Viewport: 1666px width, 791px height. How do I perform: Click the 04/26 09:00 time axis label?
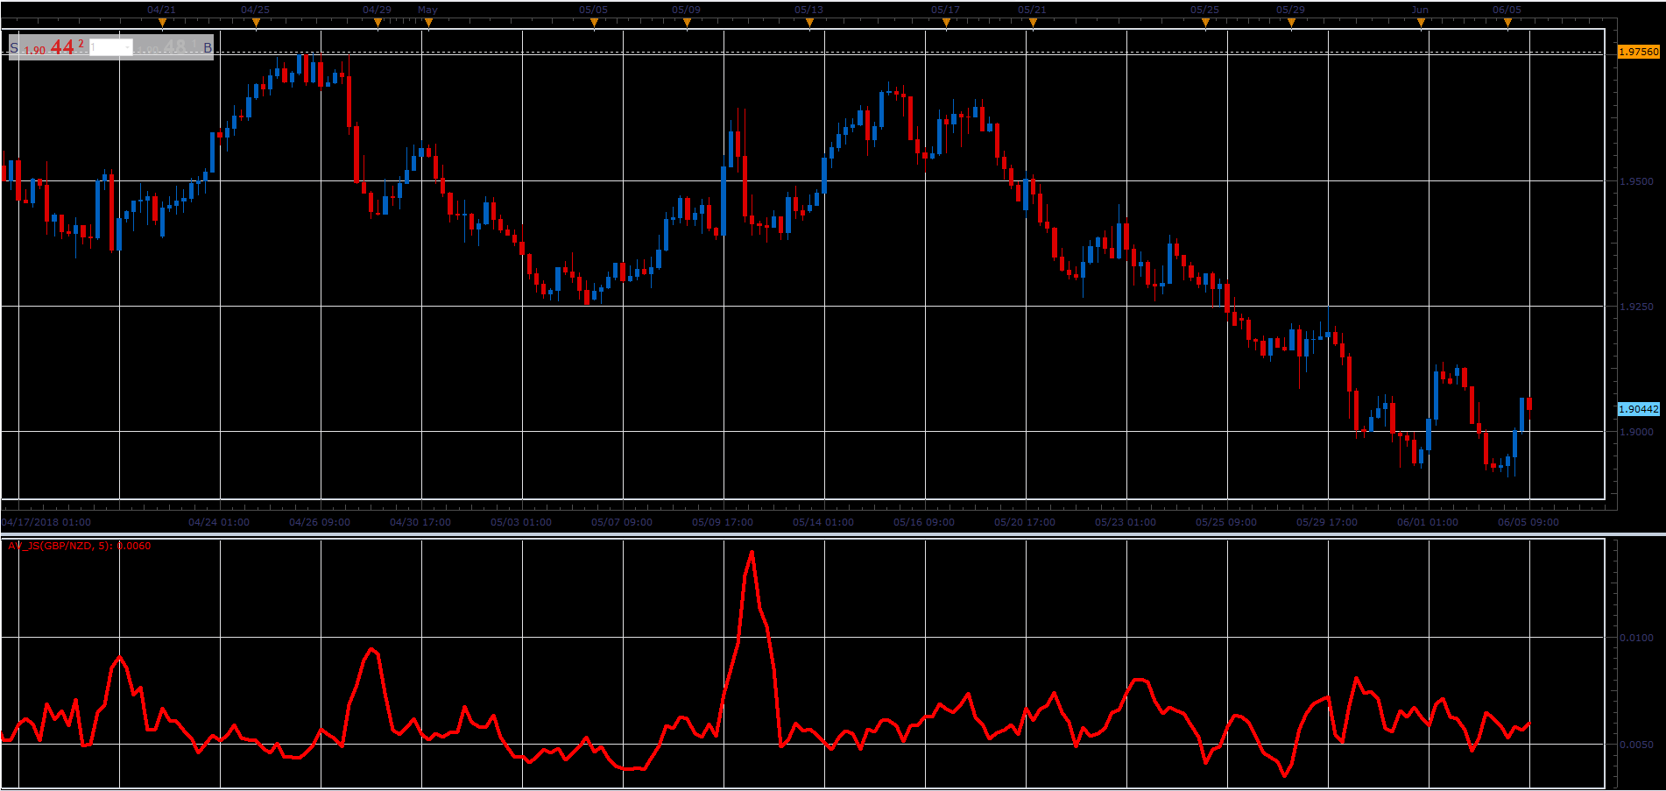click(x=320, y=522)
